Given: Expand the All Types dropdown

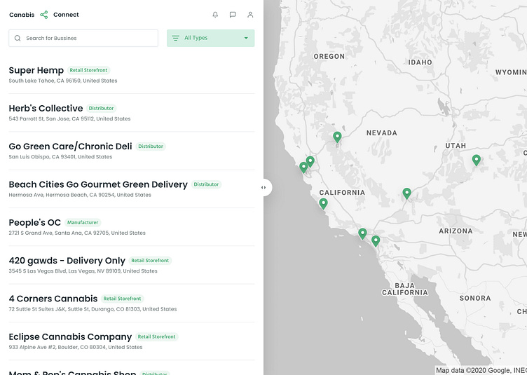Looking at the screenshot, I should click(210, 38).
